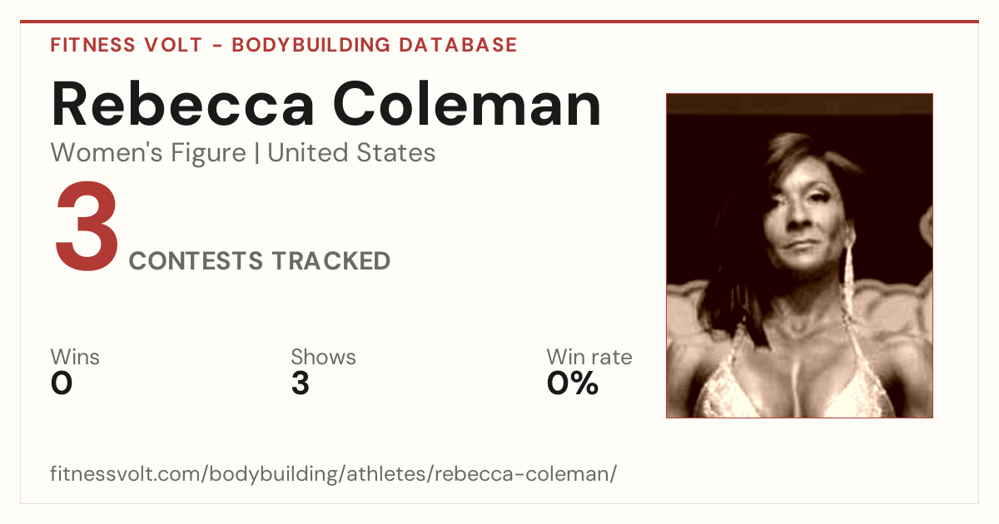Click the Rebecca Coleman athlete photo

(799, 255)
